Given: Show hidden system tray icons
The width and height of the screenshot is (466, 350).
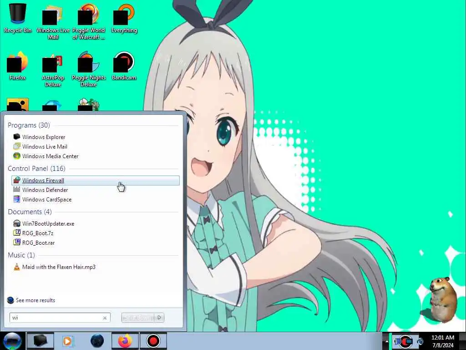Looking at the screenshot, I should [387, 341].
